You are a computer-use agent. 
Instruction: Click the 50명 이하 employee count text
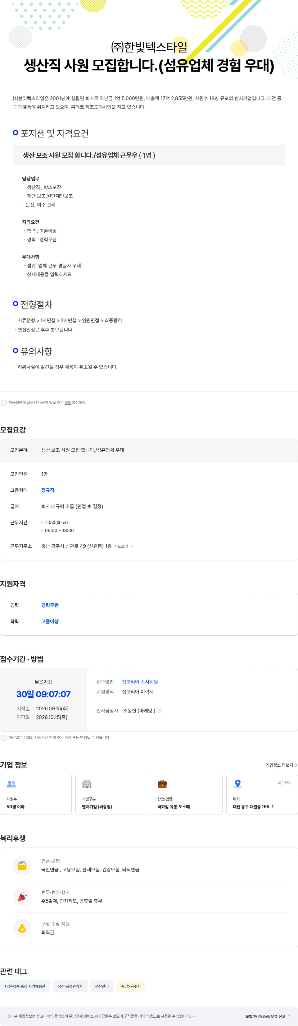[x=16, y=806]
